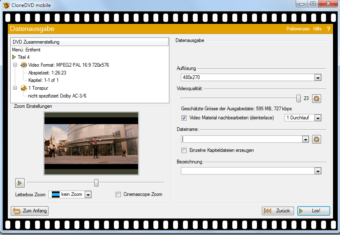This screenshot has height=235, width=340.
Task: Open the Bezeichnung dropdown
Action: click(x=318, y=171)
